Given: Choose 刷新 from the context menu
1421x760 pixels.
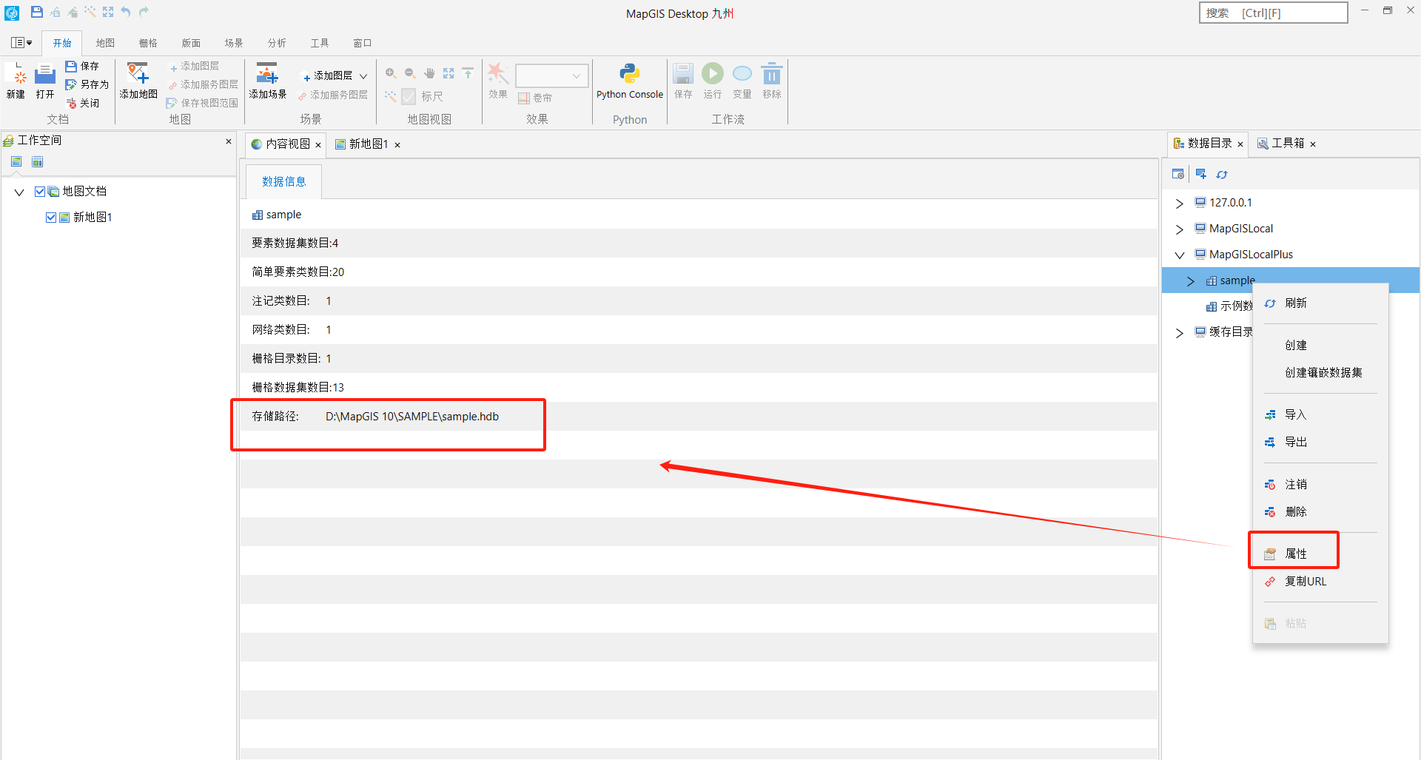Looking at the screenshot, I should click(x=1320, y=303).
